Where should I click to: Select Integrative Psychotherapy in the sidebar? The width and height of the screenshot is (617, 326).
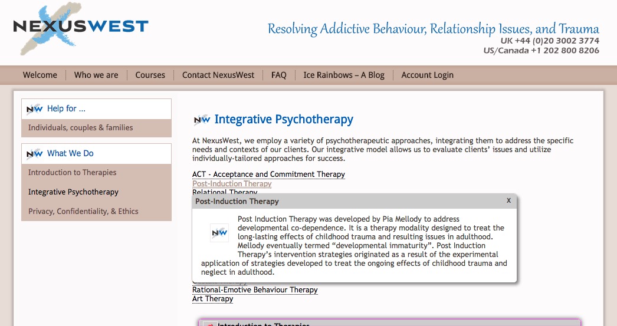(73, 192)
